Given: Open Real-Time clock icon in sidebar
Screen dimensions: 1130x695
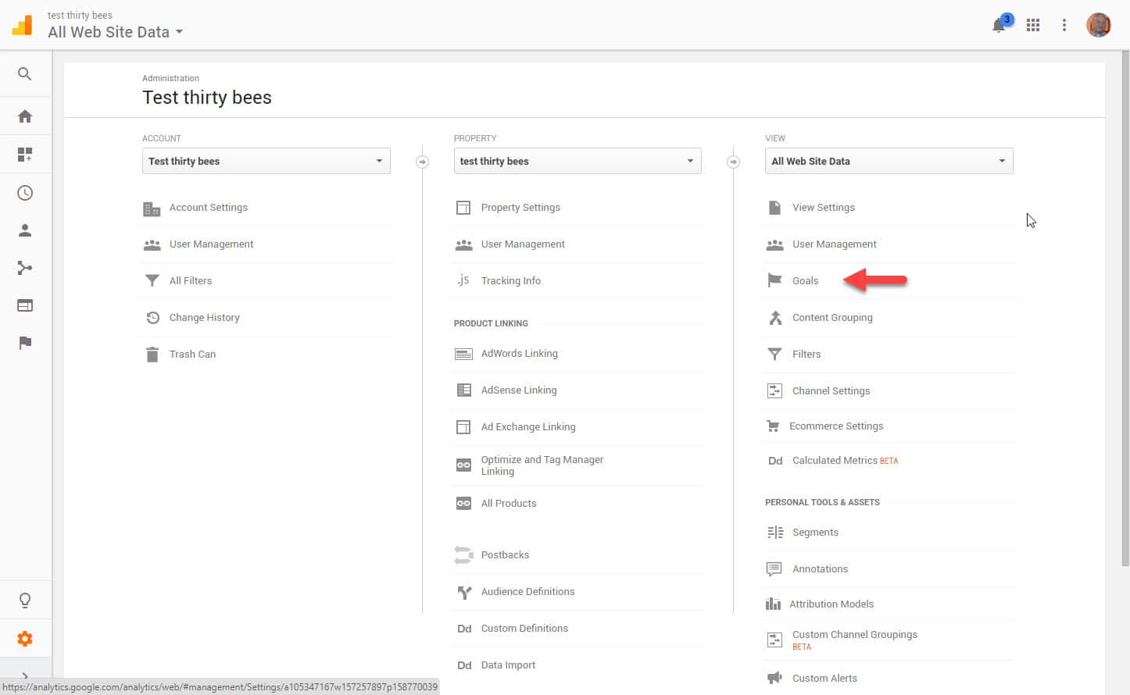Looking at the screenshot, I should tap(25, 193).
